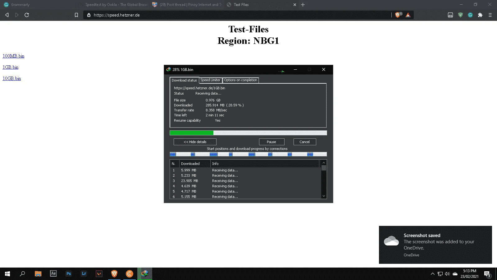
Task: Open network settings in the system tray
Action: 440,274
